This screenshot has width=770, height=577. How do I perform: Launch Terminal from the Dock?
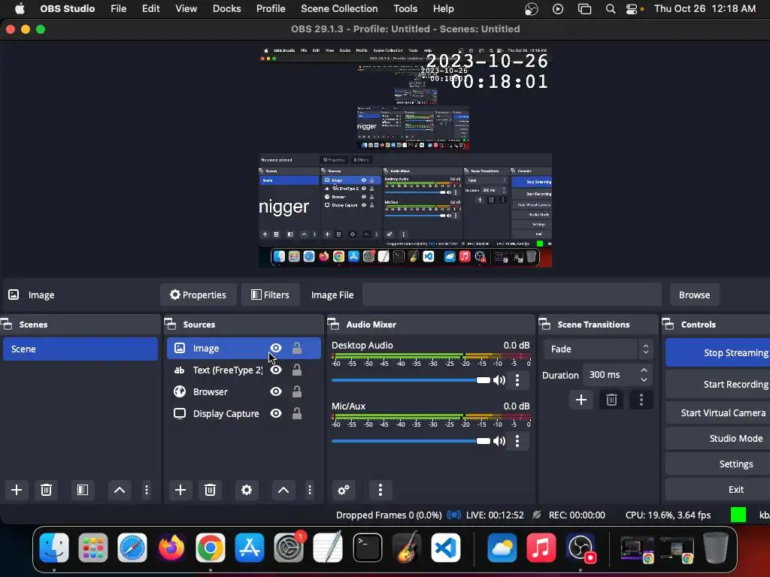368,548
